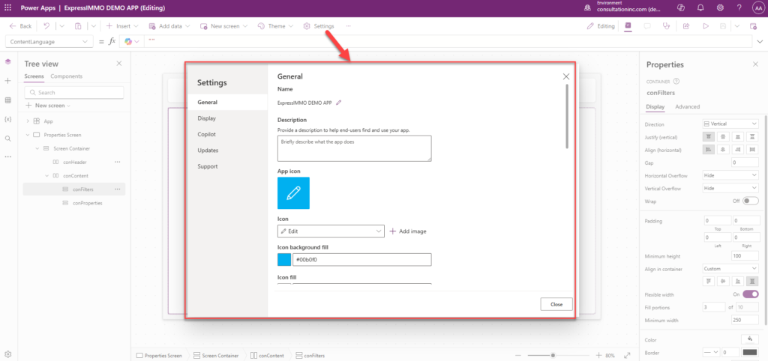Open the Align in container dropdown
The width and height of the screenshot is (768, 361).
point(730,268)
